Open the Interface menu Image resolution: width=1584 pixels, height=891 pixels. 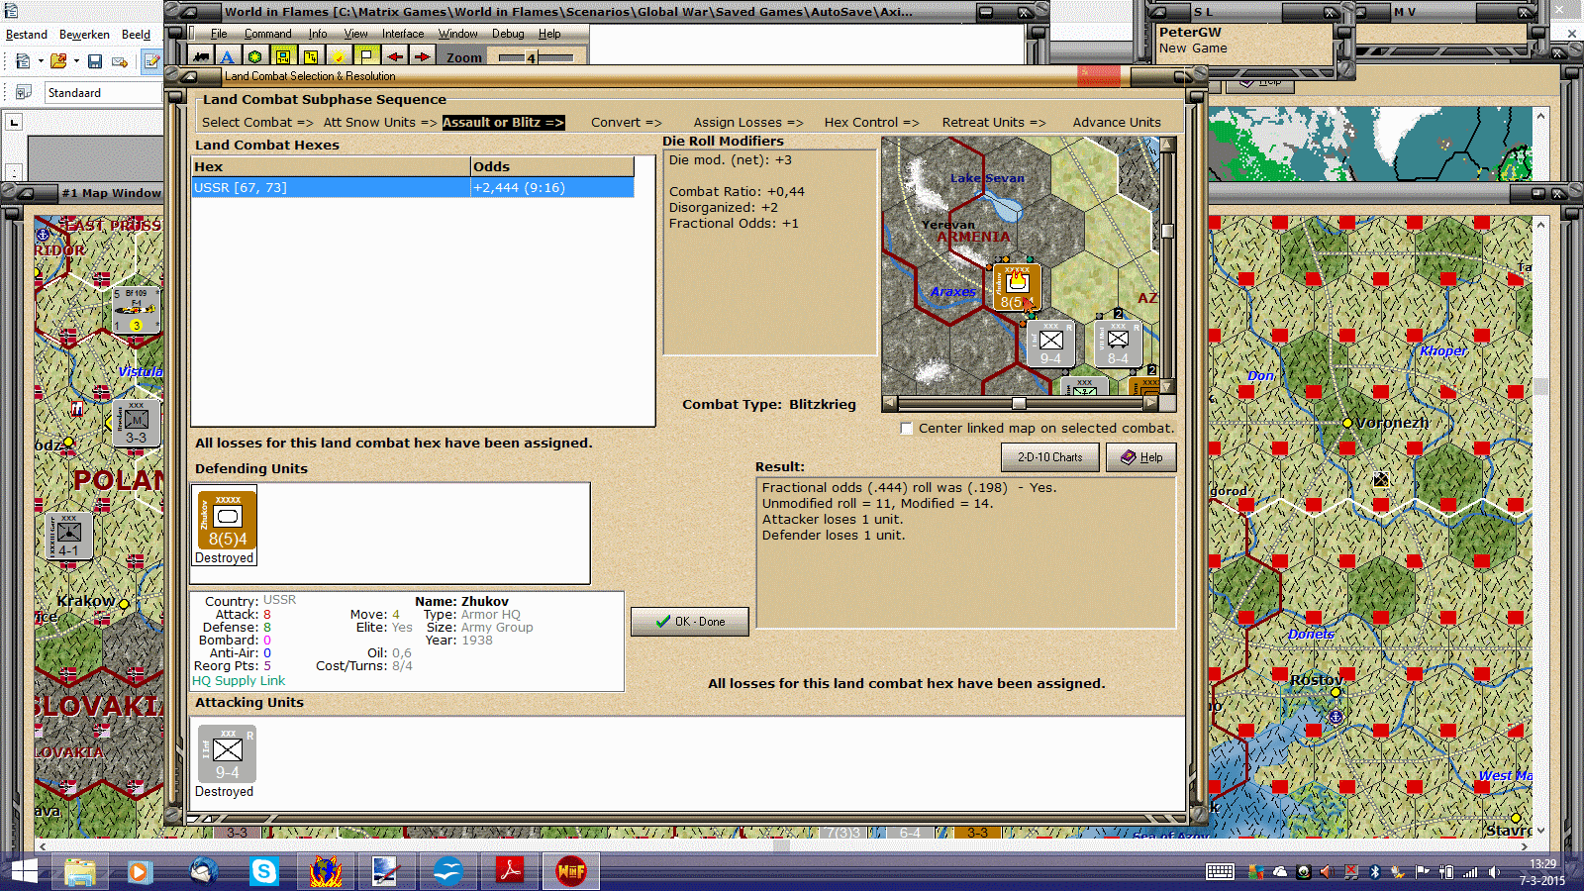tap(403, 34)
